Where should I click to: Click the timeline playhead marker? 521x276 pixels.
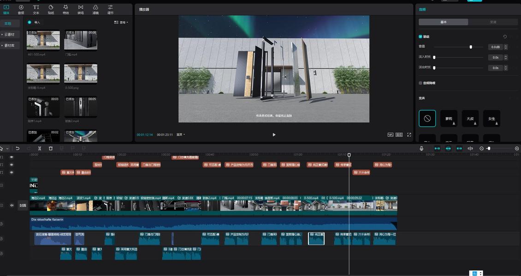coord(349,155)
